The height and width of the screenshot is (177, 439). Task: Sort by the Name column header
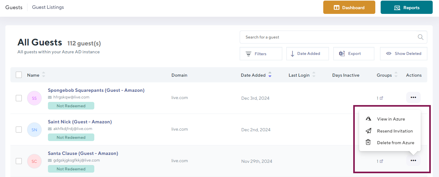[33, 75]
